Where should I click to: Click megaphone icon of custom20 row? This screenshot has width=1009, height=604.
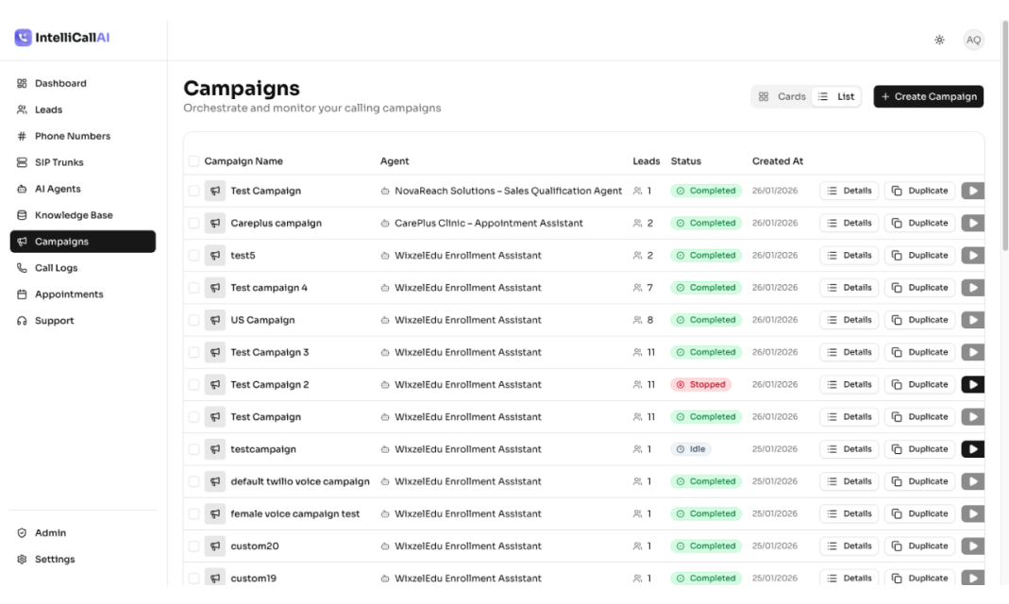[x=215, y=546]
